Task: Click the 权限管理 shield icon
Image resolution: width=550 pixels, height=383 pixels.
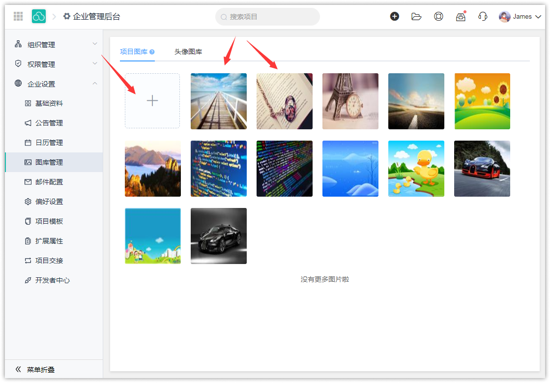Action: 18,64
